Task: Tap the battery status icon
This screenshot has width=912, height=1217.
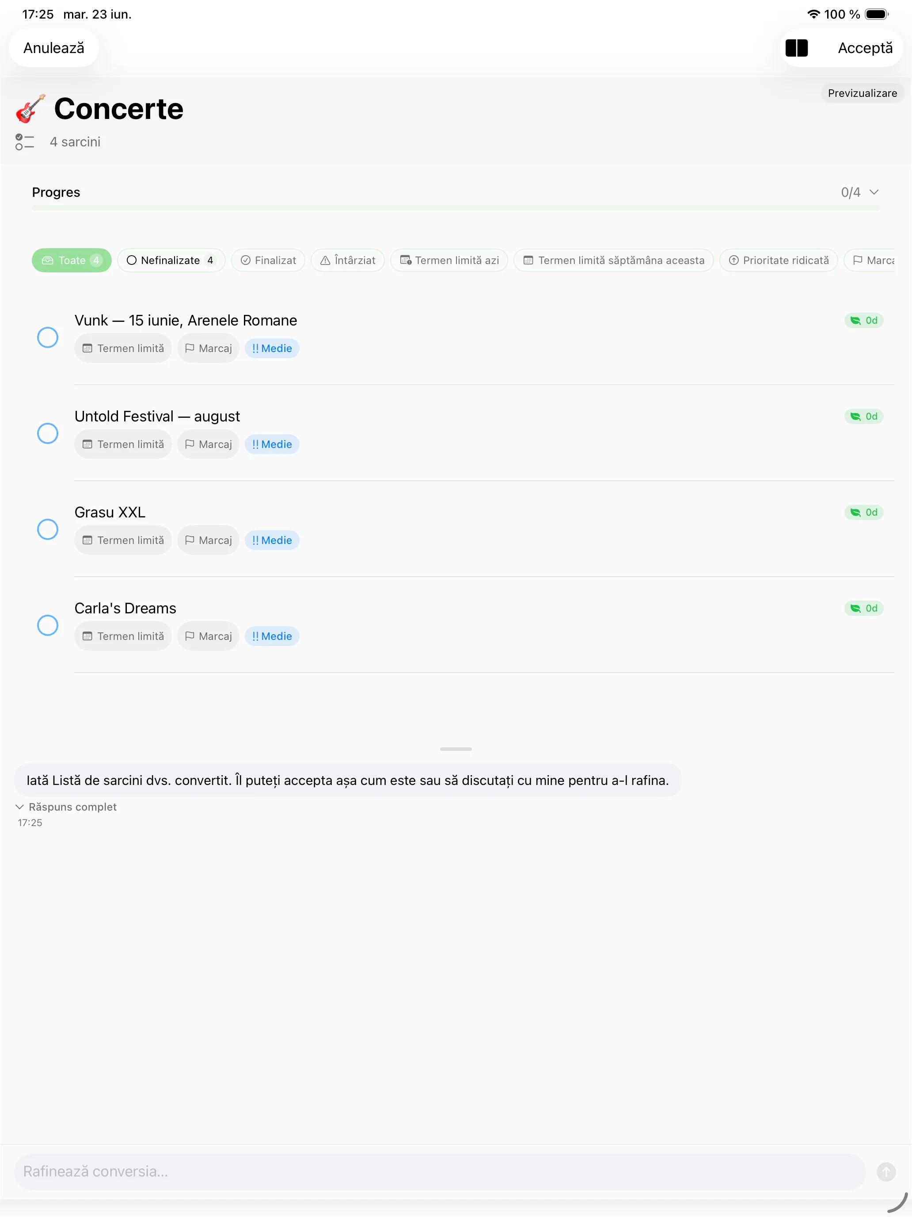Action: (877, 14)
